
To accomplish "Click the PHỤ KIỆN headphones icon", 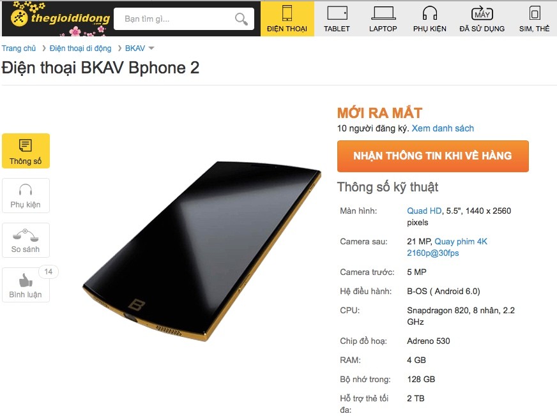I will pyautogui.click(x=429, y=13).
